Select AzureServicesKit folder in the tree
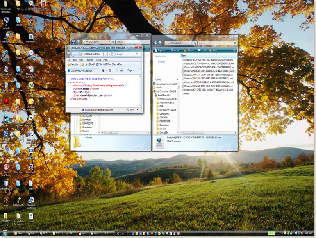The height and width of the screenshot is (238, 316). (x=165, y=102)
